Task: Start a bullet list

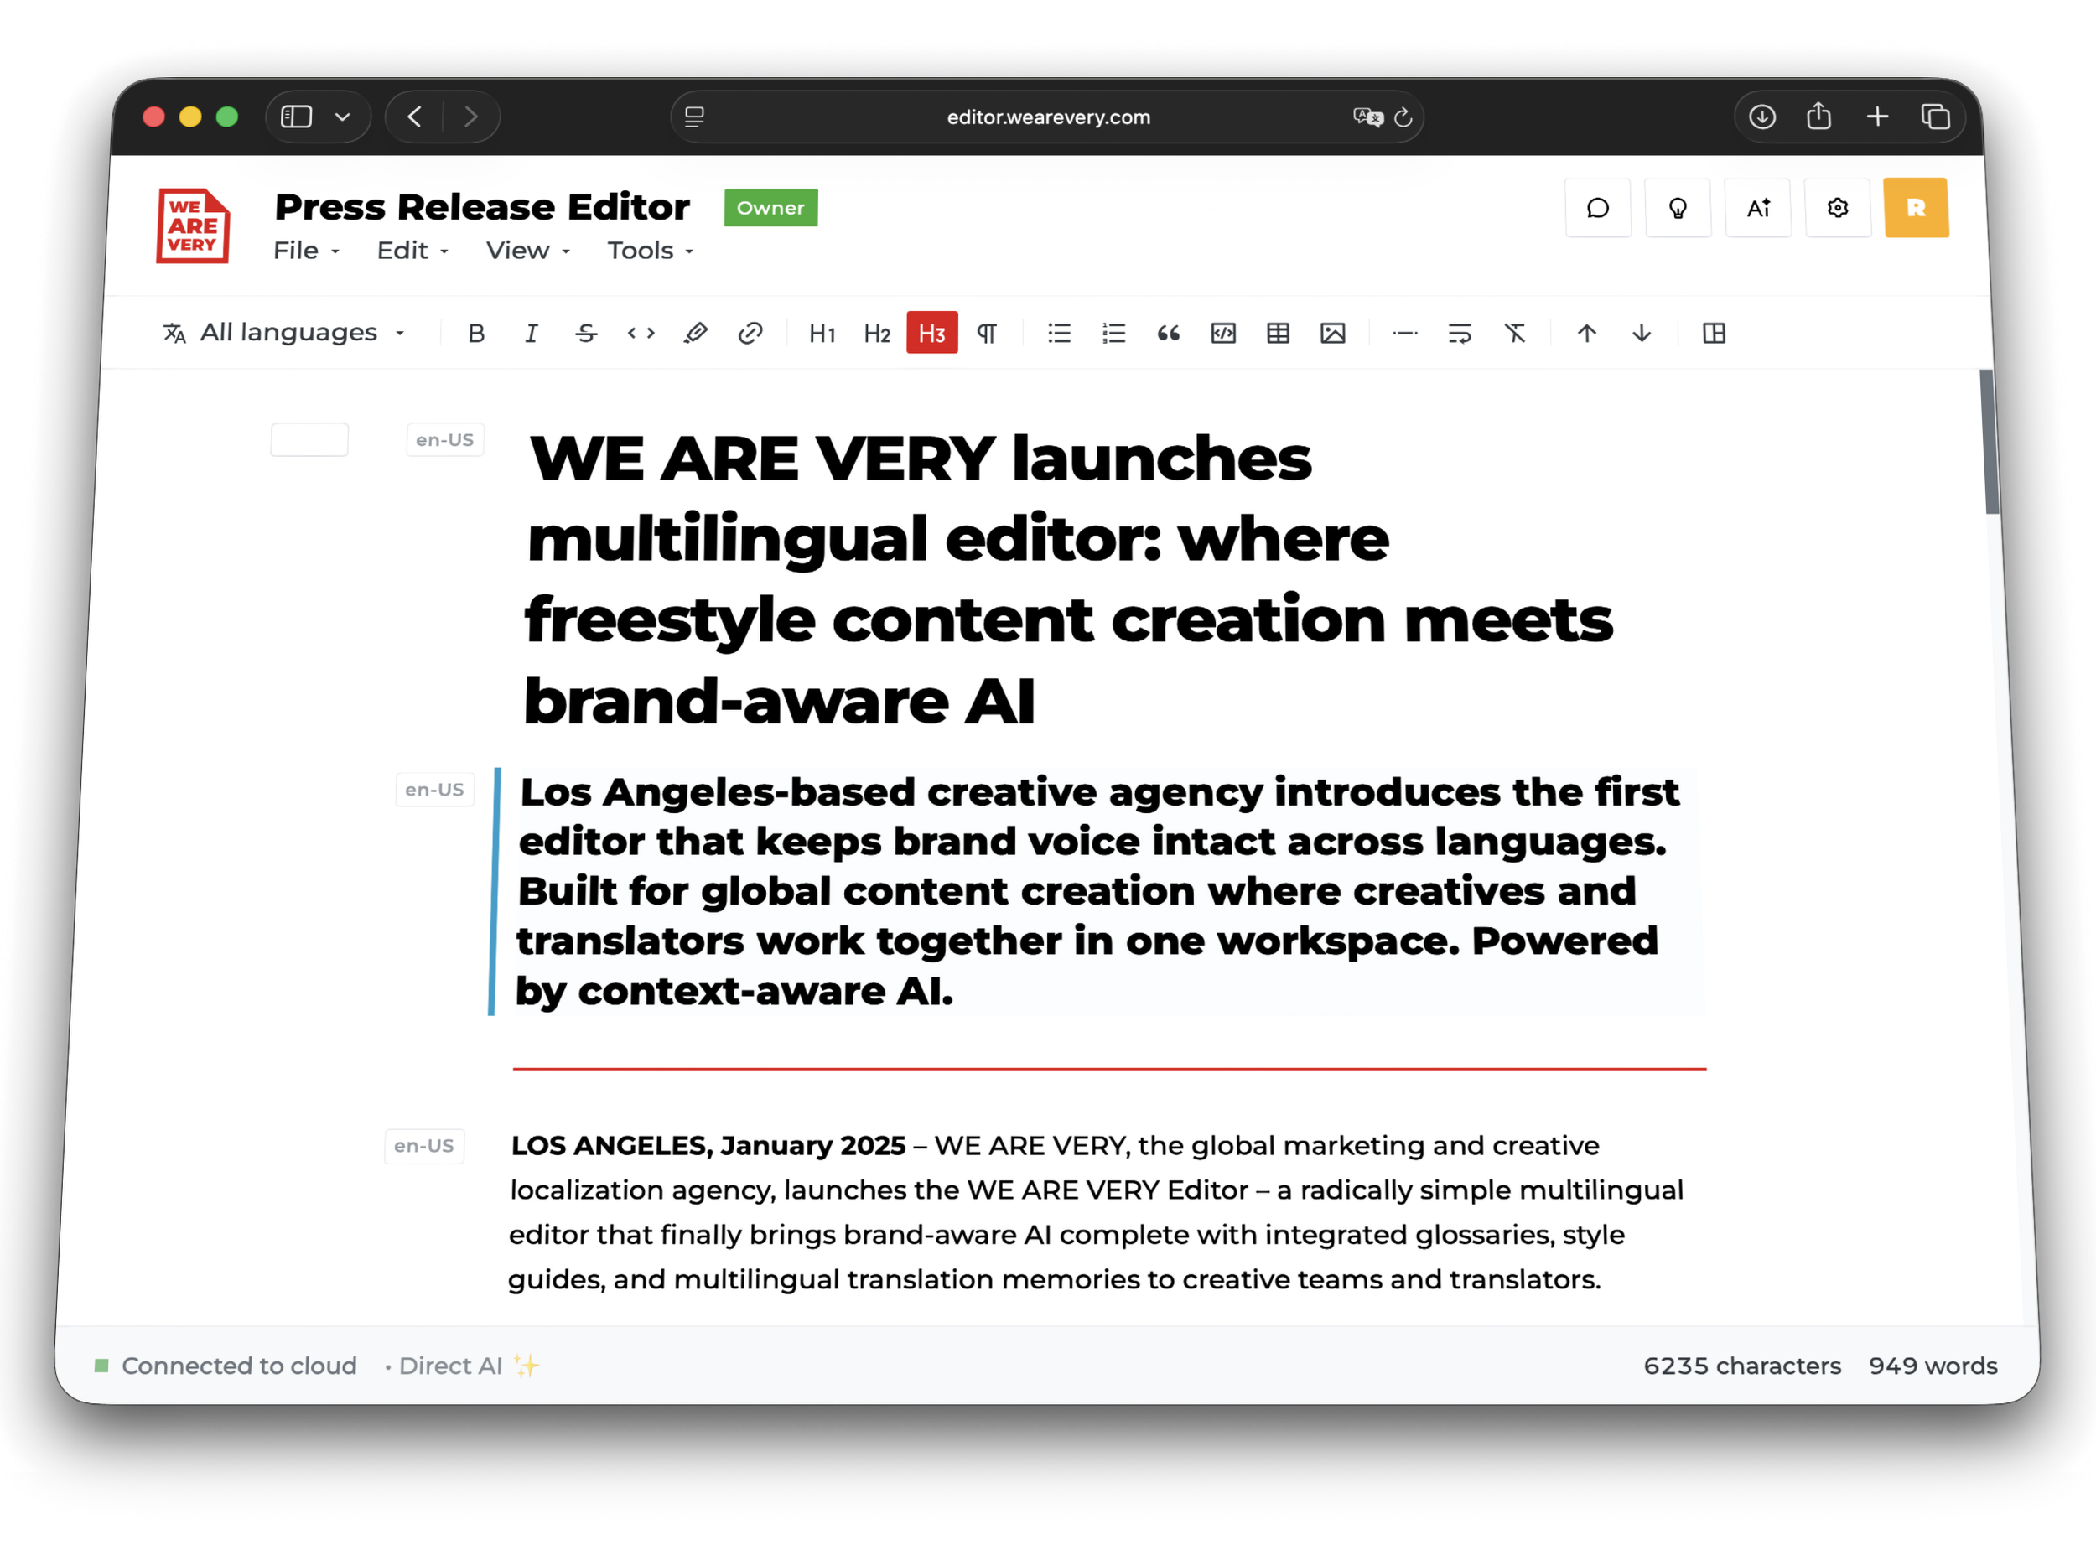Action: (x=1059, y=333)
